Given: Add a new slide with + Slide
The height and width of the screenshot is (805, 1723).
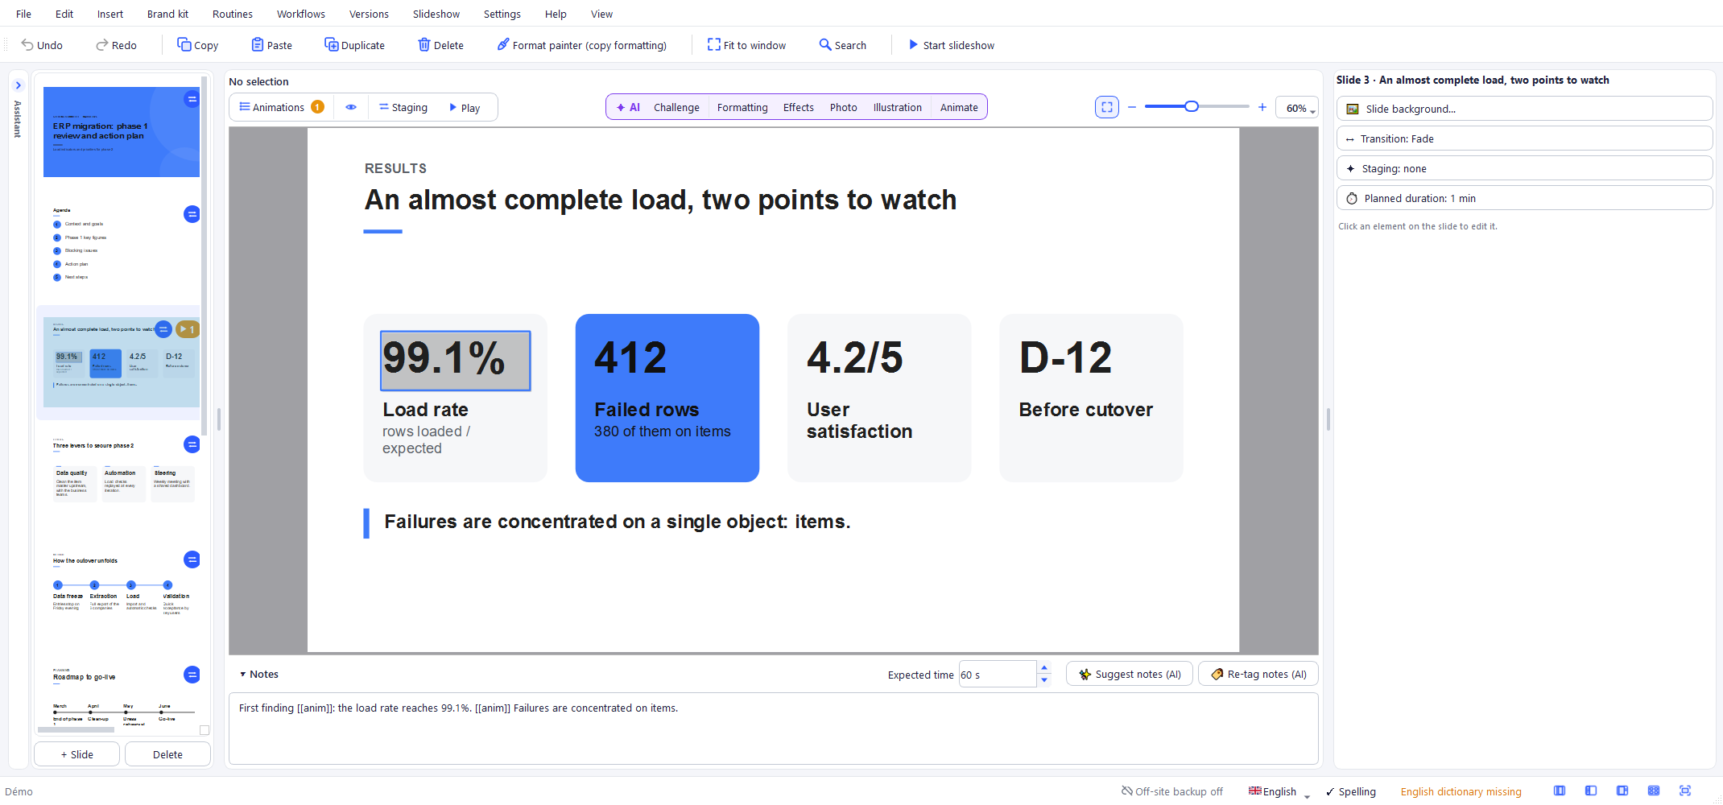Looking at the screenshot, I should (77, 754).
